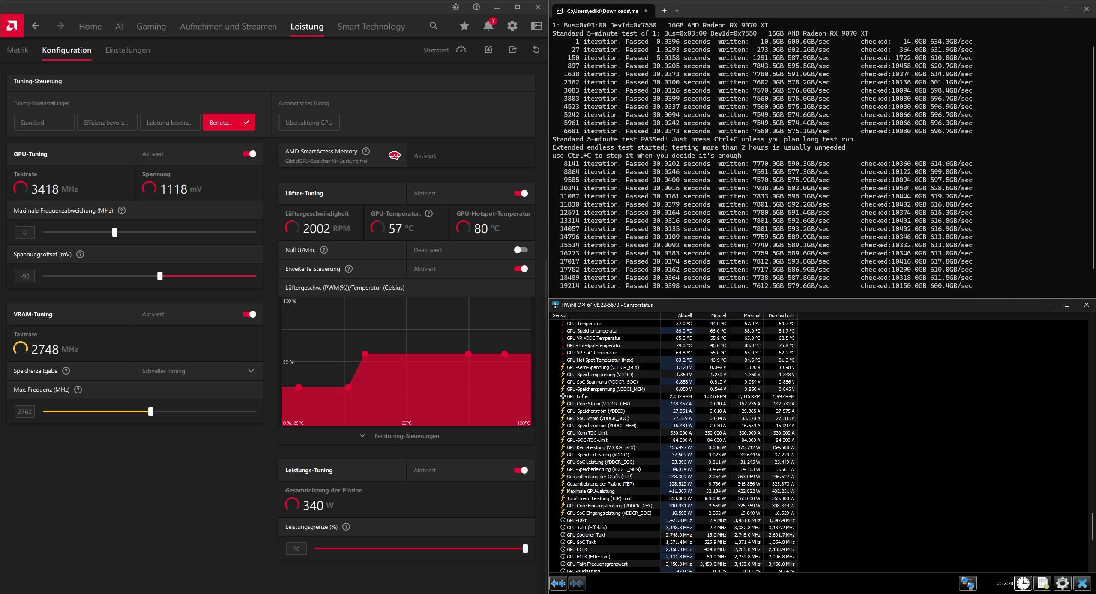The width and height of the screenshot is (1096, 594).
Task: Enable the Null U/Min. toggle
Action: (521, 250)
